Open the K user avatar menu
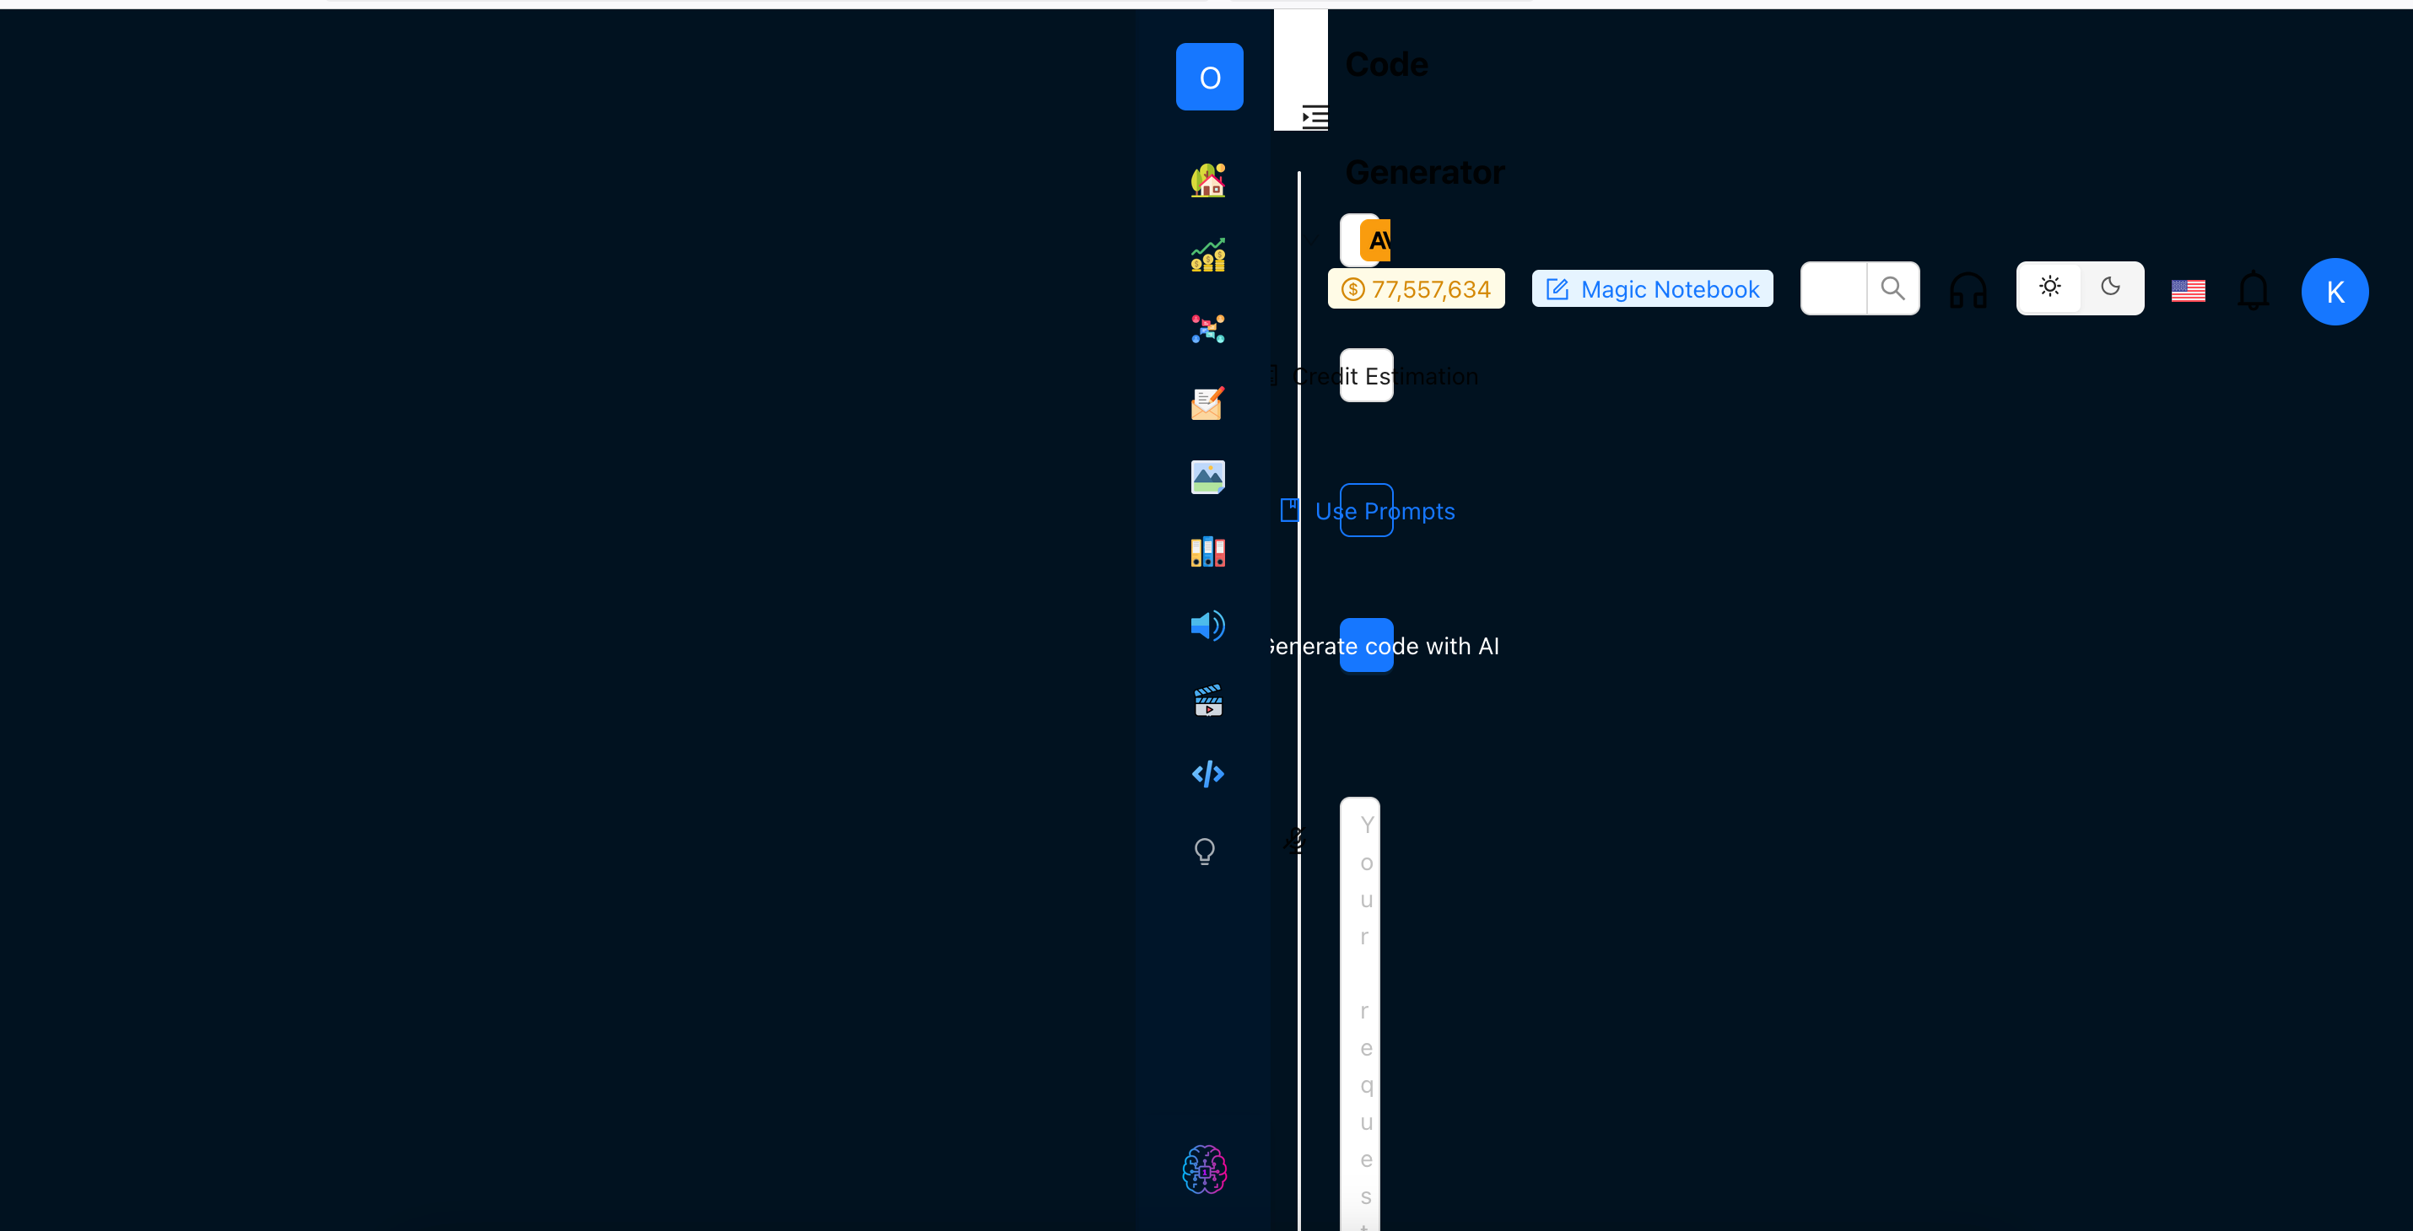Screen dimensions: 2413x1231 coord(2335,291)
